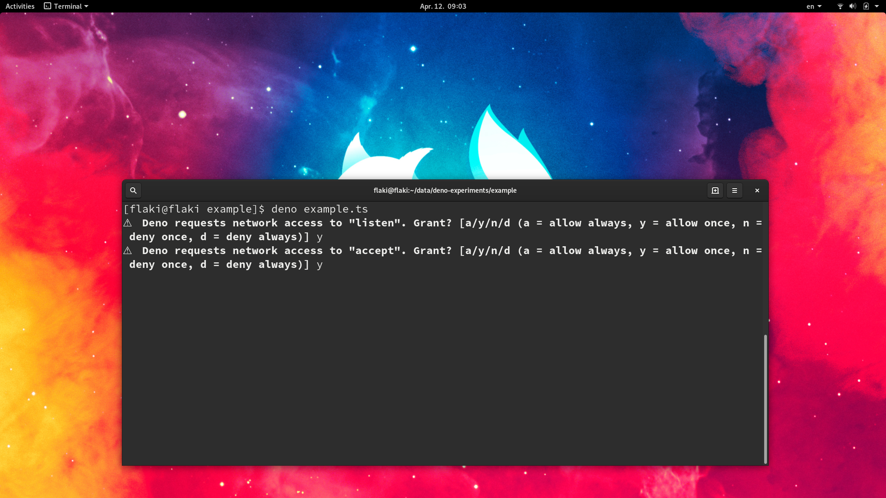Click the warning icon before "listen" prompt
The width and height of the screenshot is (886, 498).
pyautogui.click(x=128, y=223)
